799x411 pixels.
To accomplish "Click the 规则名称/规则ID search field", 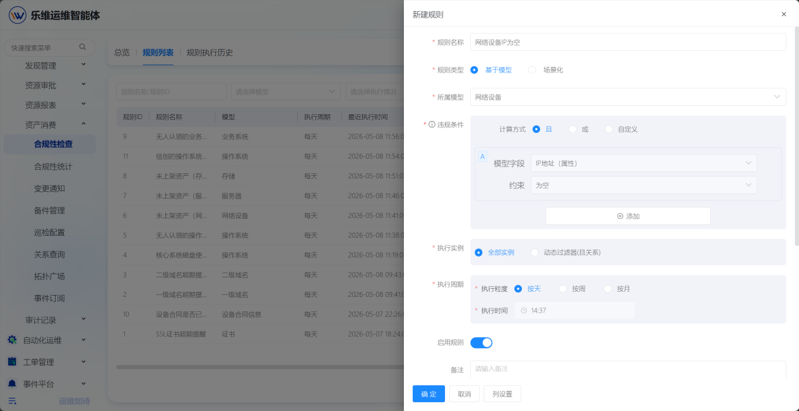I will [171, 92].
